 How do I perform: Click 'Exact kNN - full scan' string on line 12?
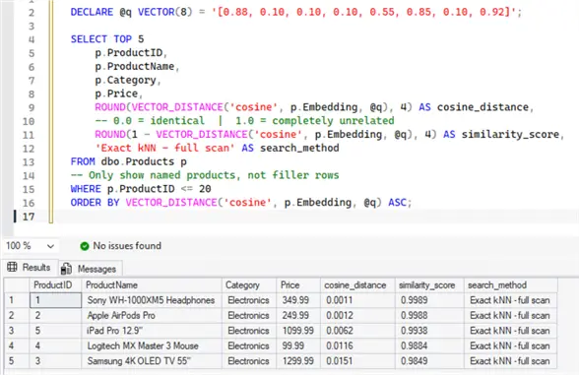165,148
